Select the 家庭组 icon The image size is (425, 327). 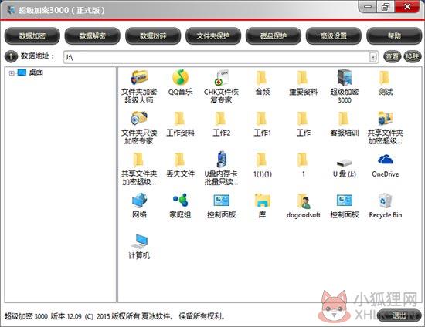click(x=180, y=206)
